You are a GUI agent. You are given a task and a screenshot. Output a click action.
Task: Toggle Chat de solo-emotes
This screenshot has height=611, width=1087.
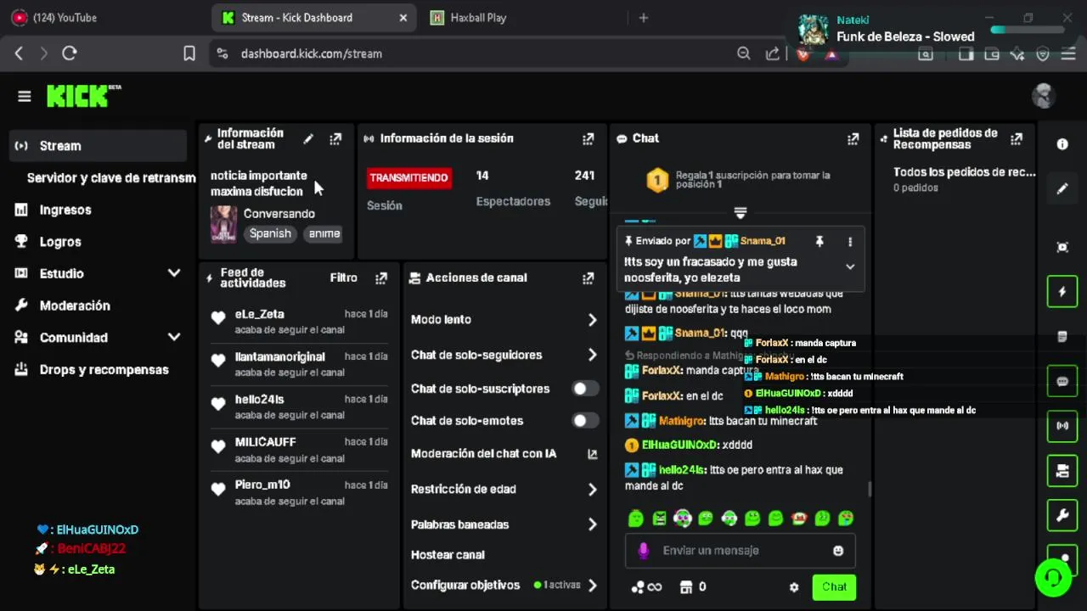[584, 421]
